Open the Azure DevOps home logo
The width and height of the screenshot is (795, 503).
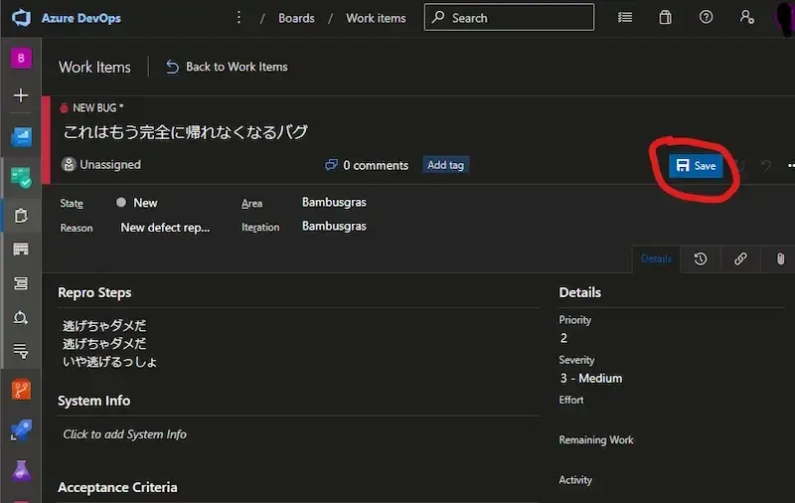[21, 18]
